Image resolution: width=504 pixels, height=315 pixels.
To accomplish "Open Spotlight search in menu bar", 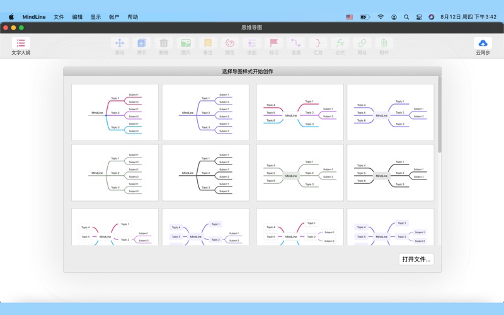I will 406,17.
